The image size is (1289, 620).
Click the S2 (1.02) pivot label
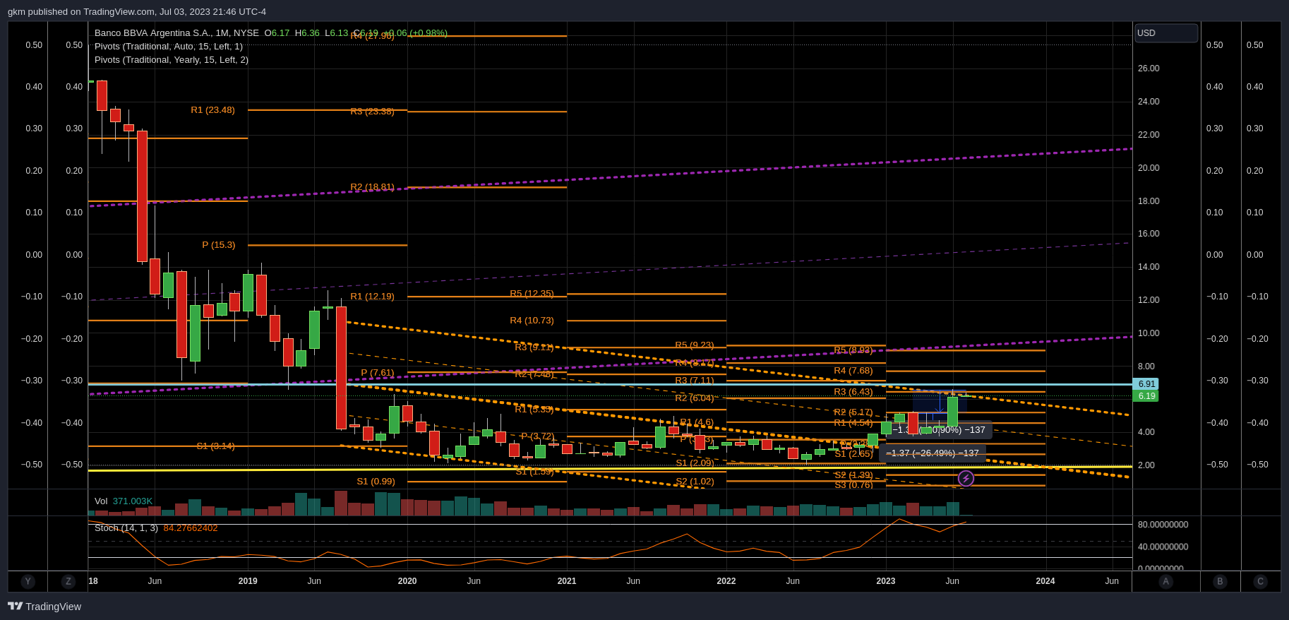[x=695, y=482]
